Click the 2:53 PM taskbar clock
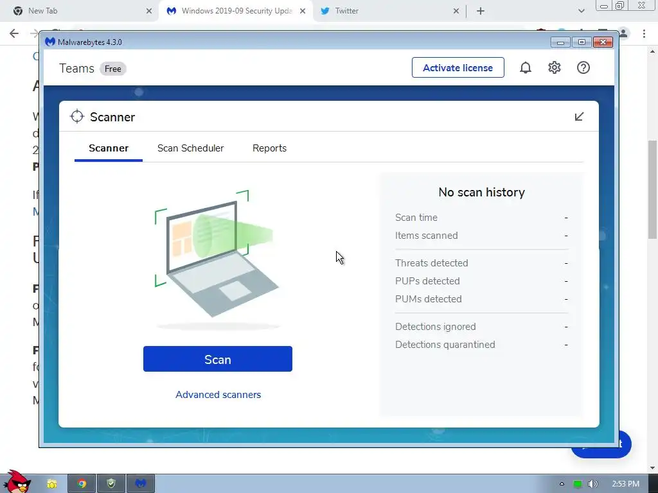This screenshot has width=658, height=493. coord(626,484)
